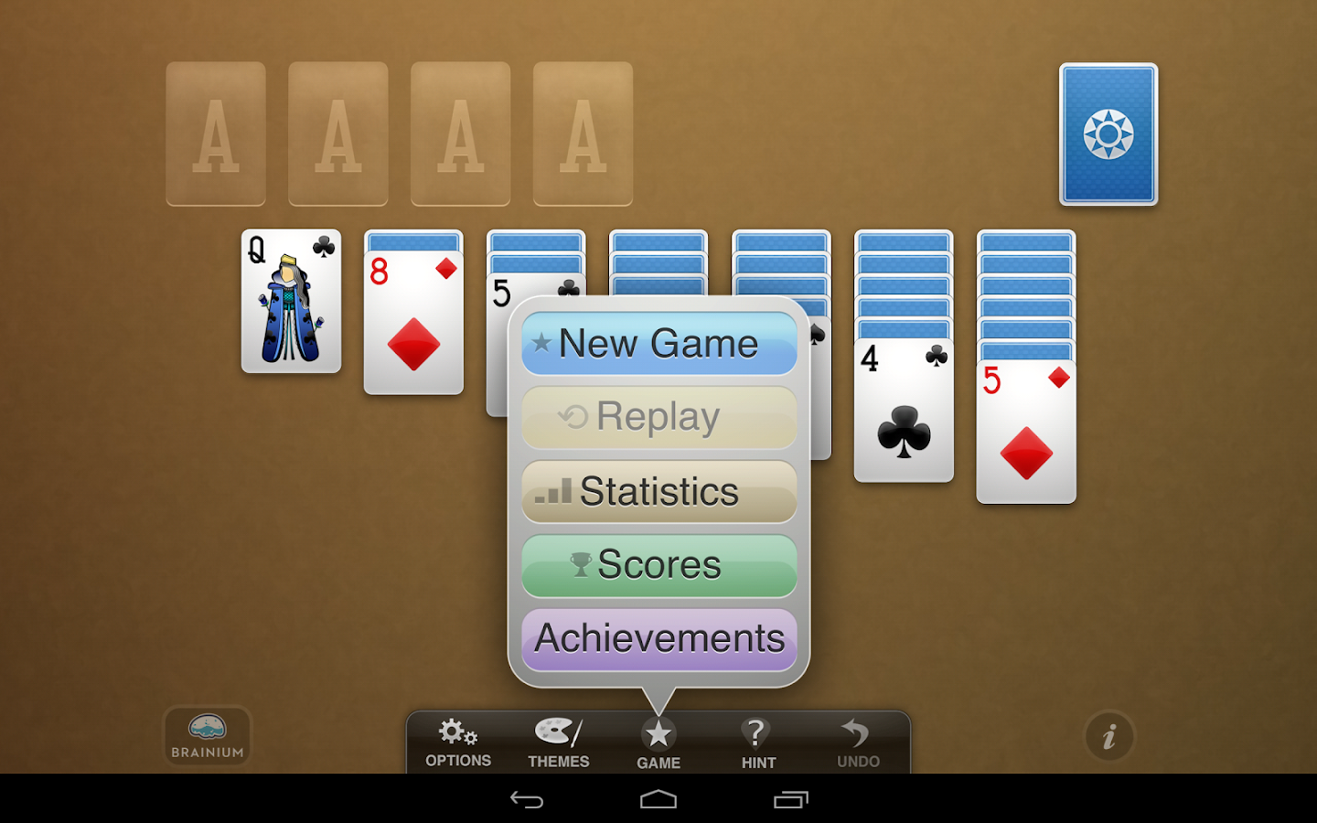Open the Themes palette icon
Viewport: 1317px width, 823px height.
[558, 732]
